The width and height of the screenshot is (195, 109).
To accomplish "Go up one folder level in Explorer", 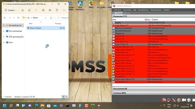I will 18,18.
